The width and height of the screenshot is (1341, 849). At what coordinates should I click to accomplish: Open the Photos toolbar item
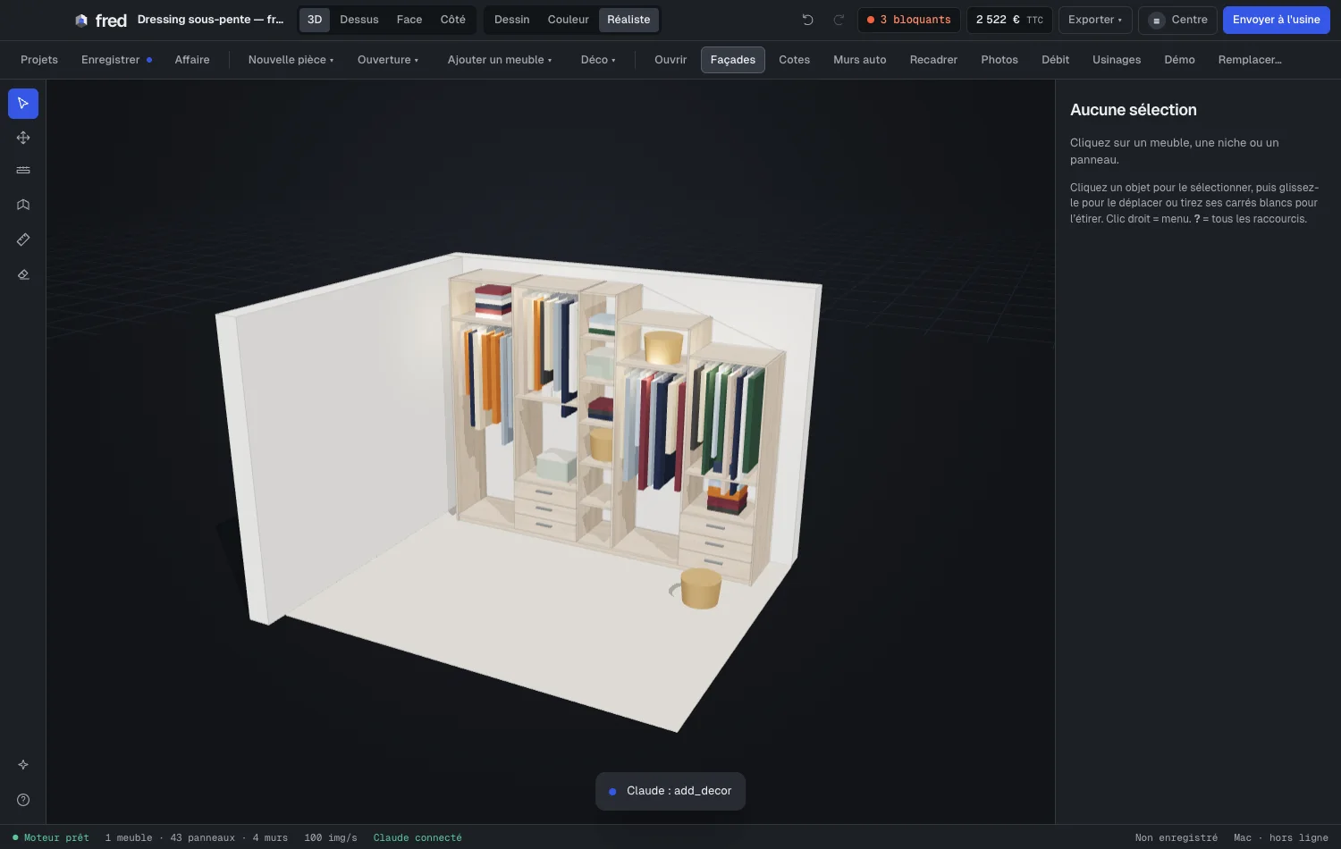click(999, 60)
